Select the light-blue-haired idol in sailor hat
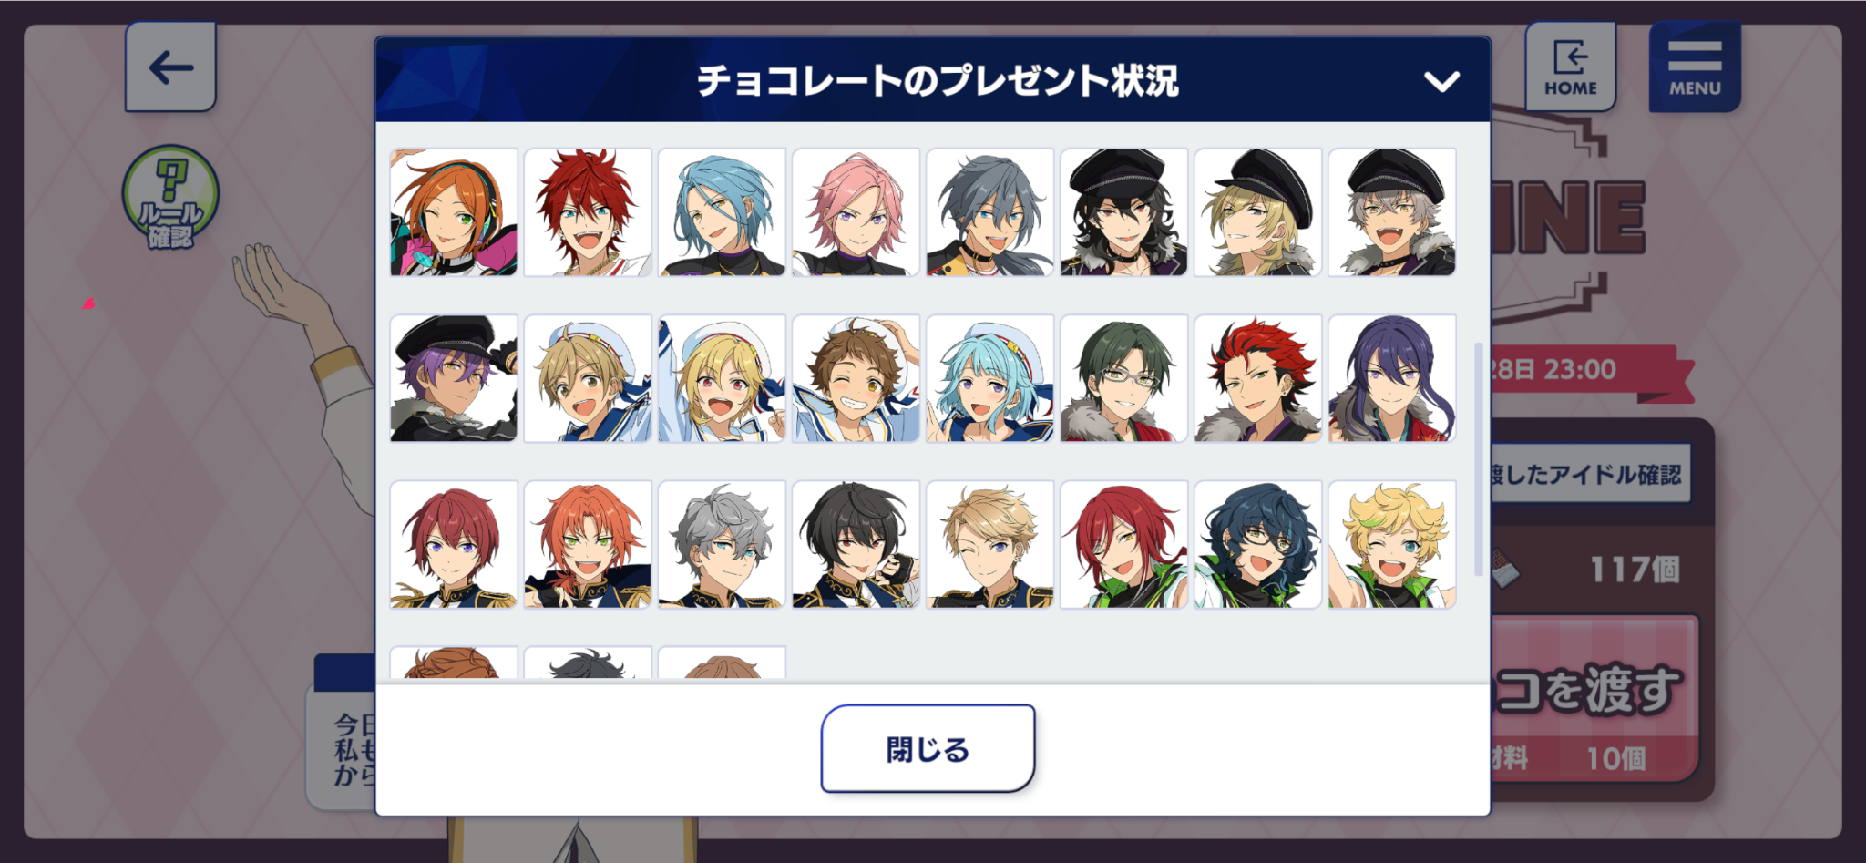 [989, 378]
